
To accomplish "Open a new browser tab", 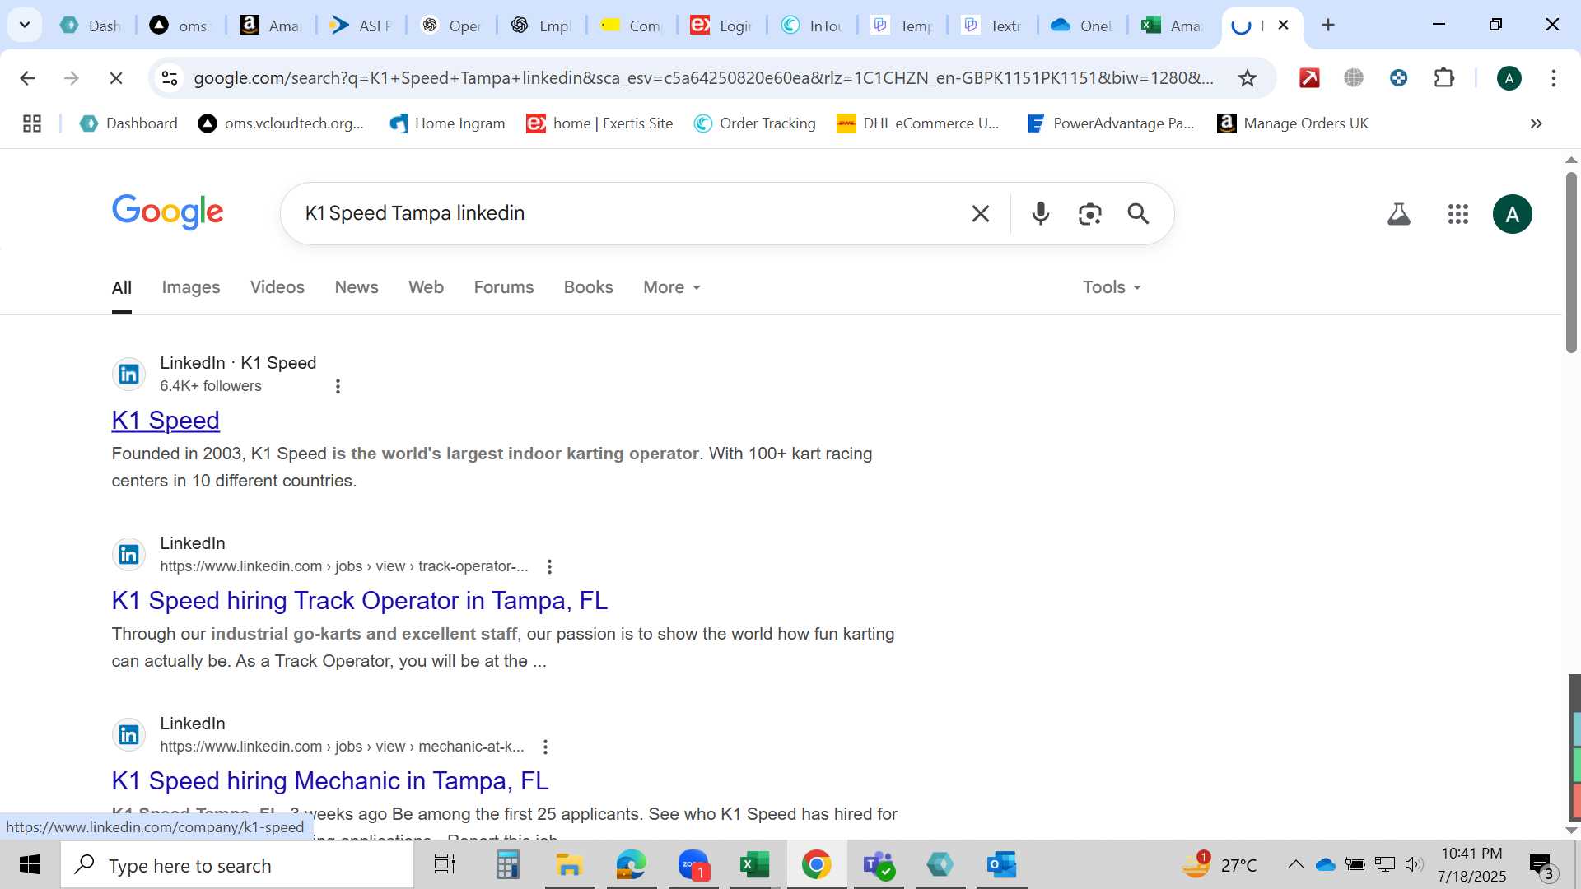I will click(1327, 26).
